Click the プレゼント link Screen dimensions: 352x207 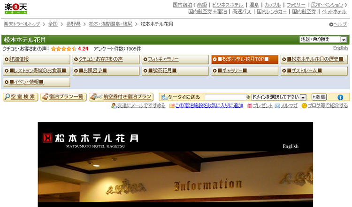263,105
